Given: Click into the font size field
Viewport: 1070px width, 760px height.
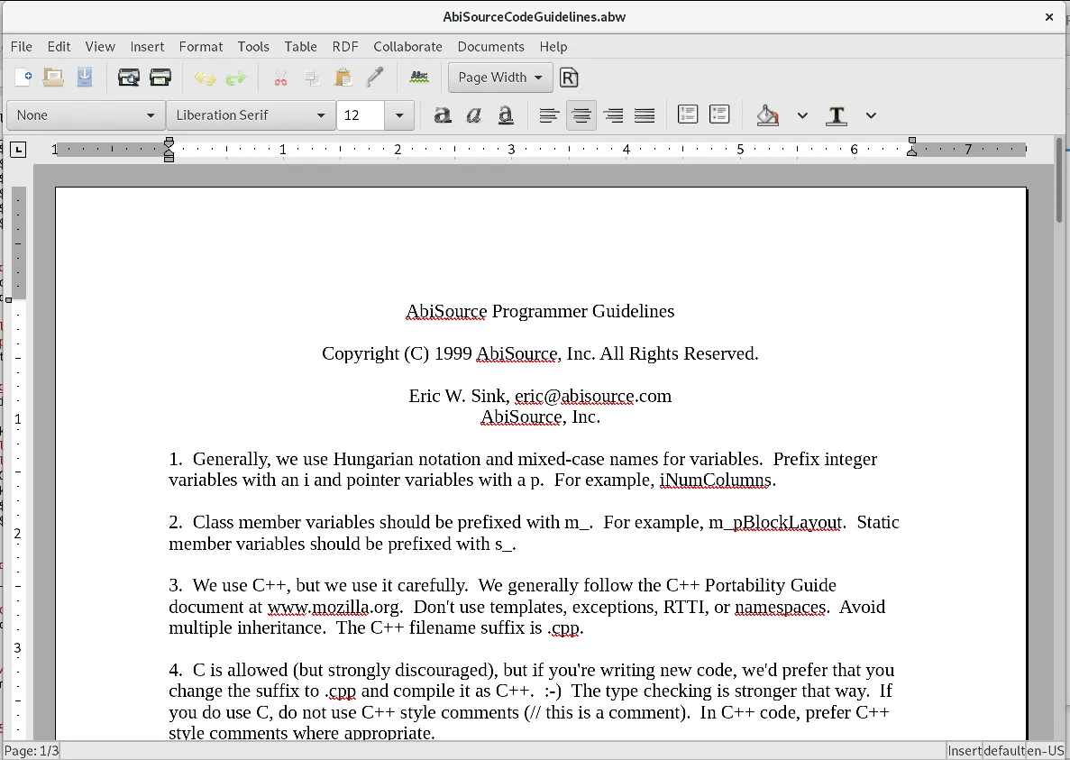Looking at the screenshot, I should [361, 115].
